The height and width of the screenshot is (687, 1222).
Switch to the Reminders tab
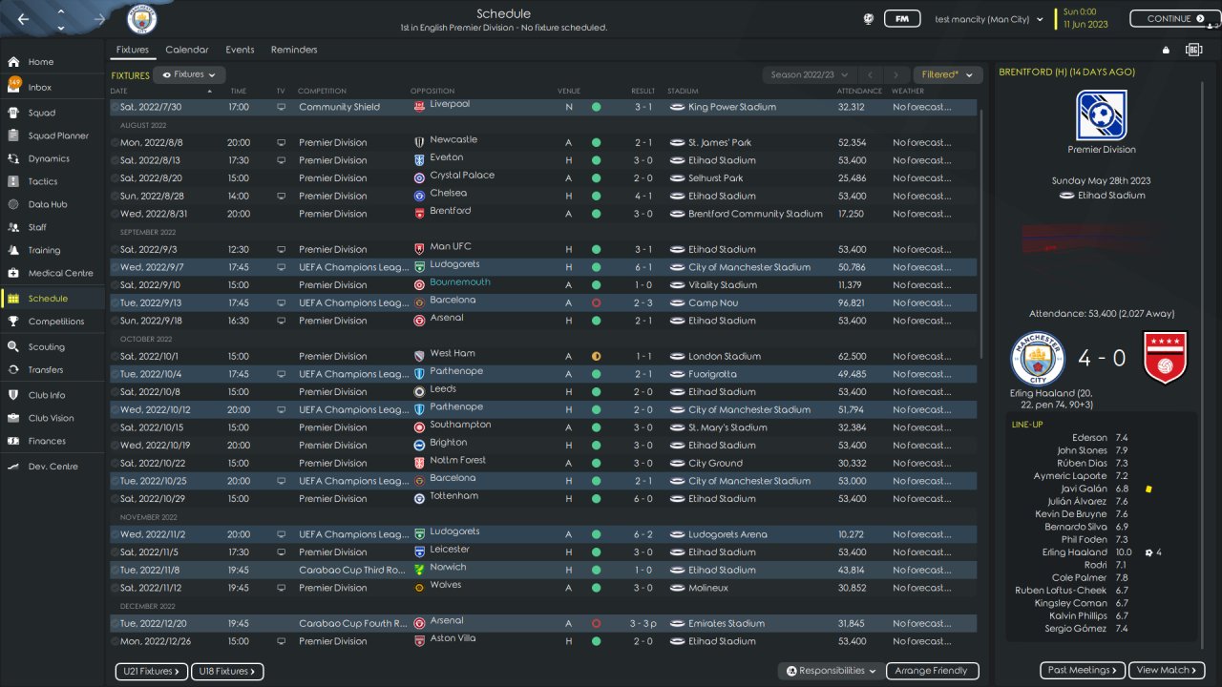[294, 50]
